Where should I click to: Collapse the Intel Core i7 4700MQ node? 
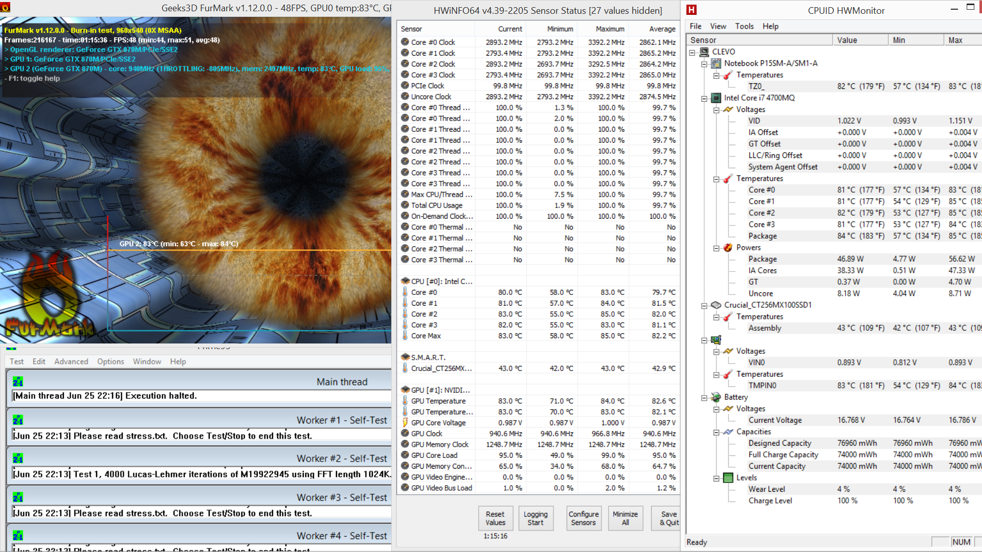pyautogui.click(x=704, y=98)
